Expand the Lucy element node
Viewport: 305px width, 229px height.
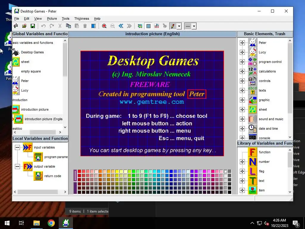[242, 52]
